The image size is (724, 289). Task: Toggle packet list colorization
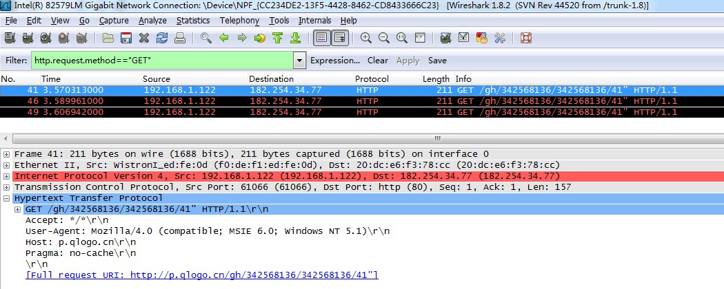click(x=322, y=38)
